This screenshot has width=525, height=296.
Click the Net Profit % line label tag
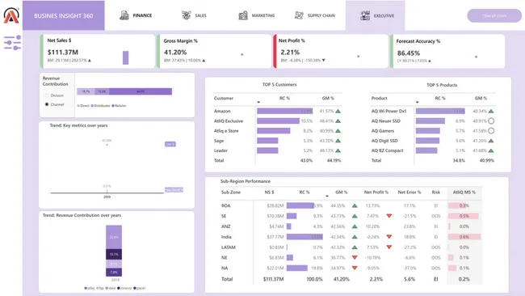tap(174, 190)
